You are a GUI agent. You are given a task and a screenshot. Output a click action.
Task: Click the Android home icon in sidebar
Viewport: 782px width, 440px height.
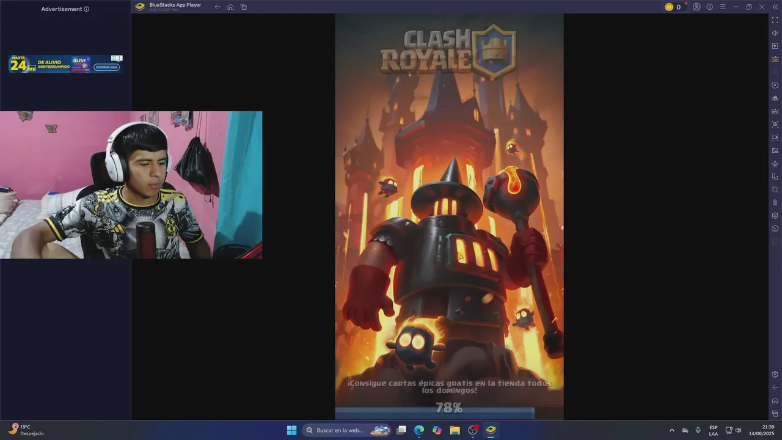(x=775, y=401)
